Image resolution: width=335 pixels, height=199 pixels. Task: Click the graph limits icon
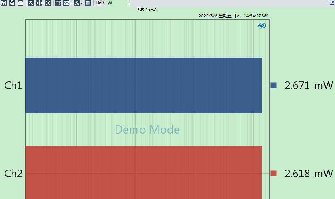coord(66,3)
